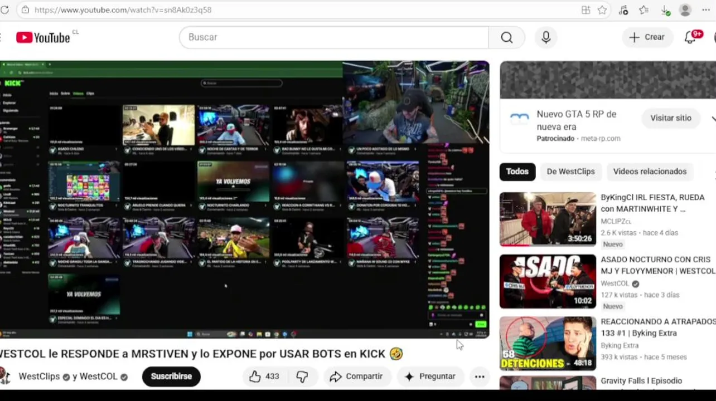Start voice search with the microphone
Viewport: 716px width, 401px height.
pos(546,37)
